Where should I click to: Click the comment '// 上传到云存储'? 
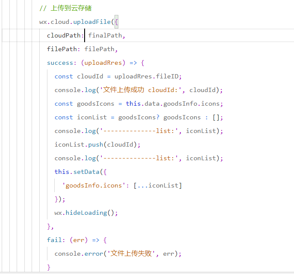pyautogui.click(x=65, y=8)
